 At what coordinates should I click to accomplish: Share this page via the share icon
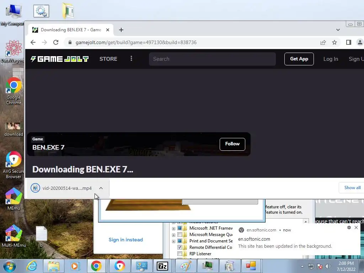coord(323,42)
